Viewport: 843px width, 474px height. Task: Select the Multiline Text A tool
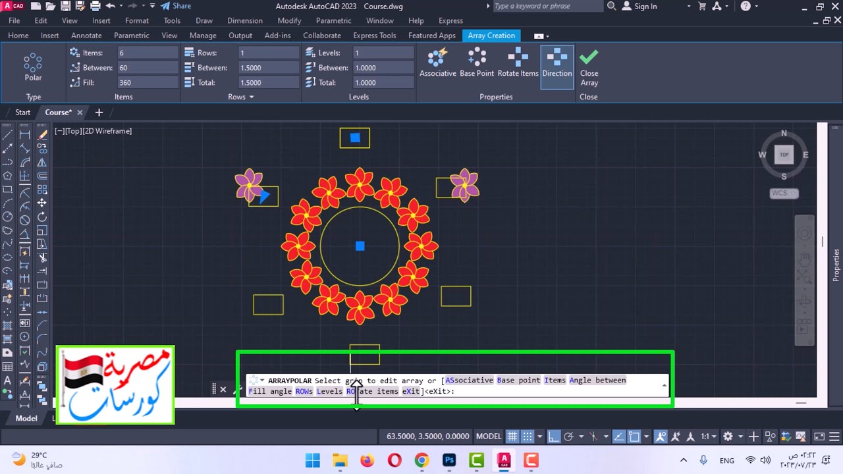8,381
